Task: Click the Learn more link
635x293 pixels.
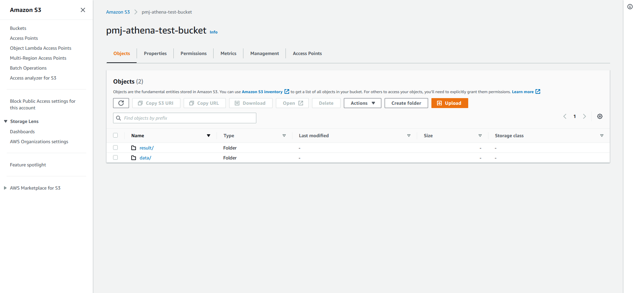Action: (x=523, y=92)
